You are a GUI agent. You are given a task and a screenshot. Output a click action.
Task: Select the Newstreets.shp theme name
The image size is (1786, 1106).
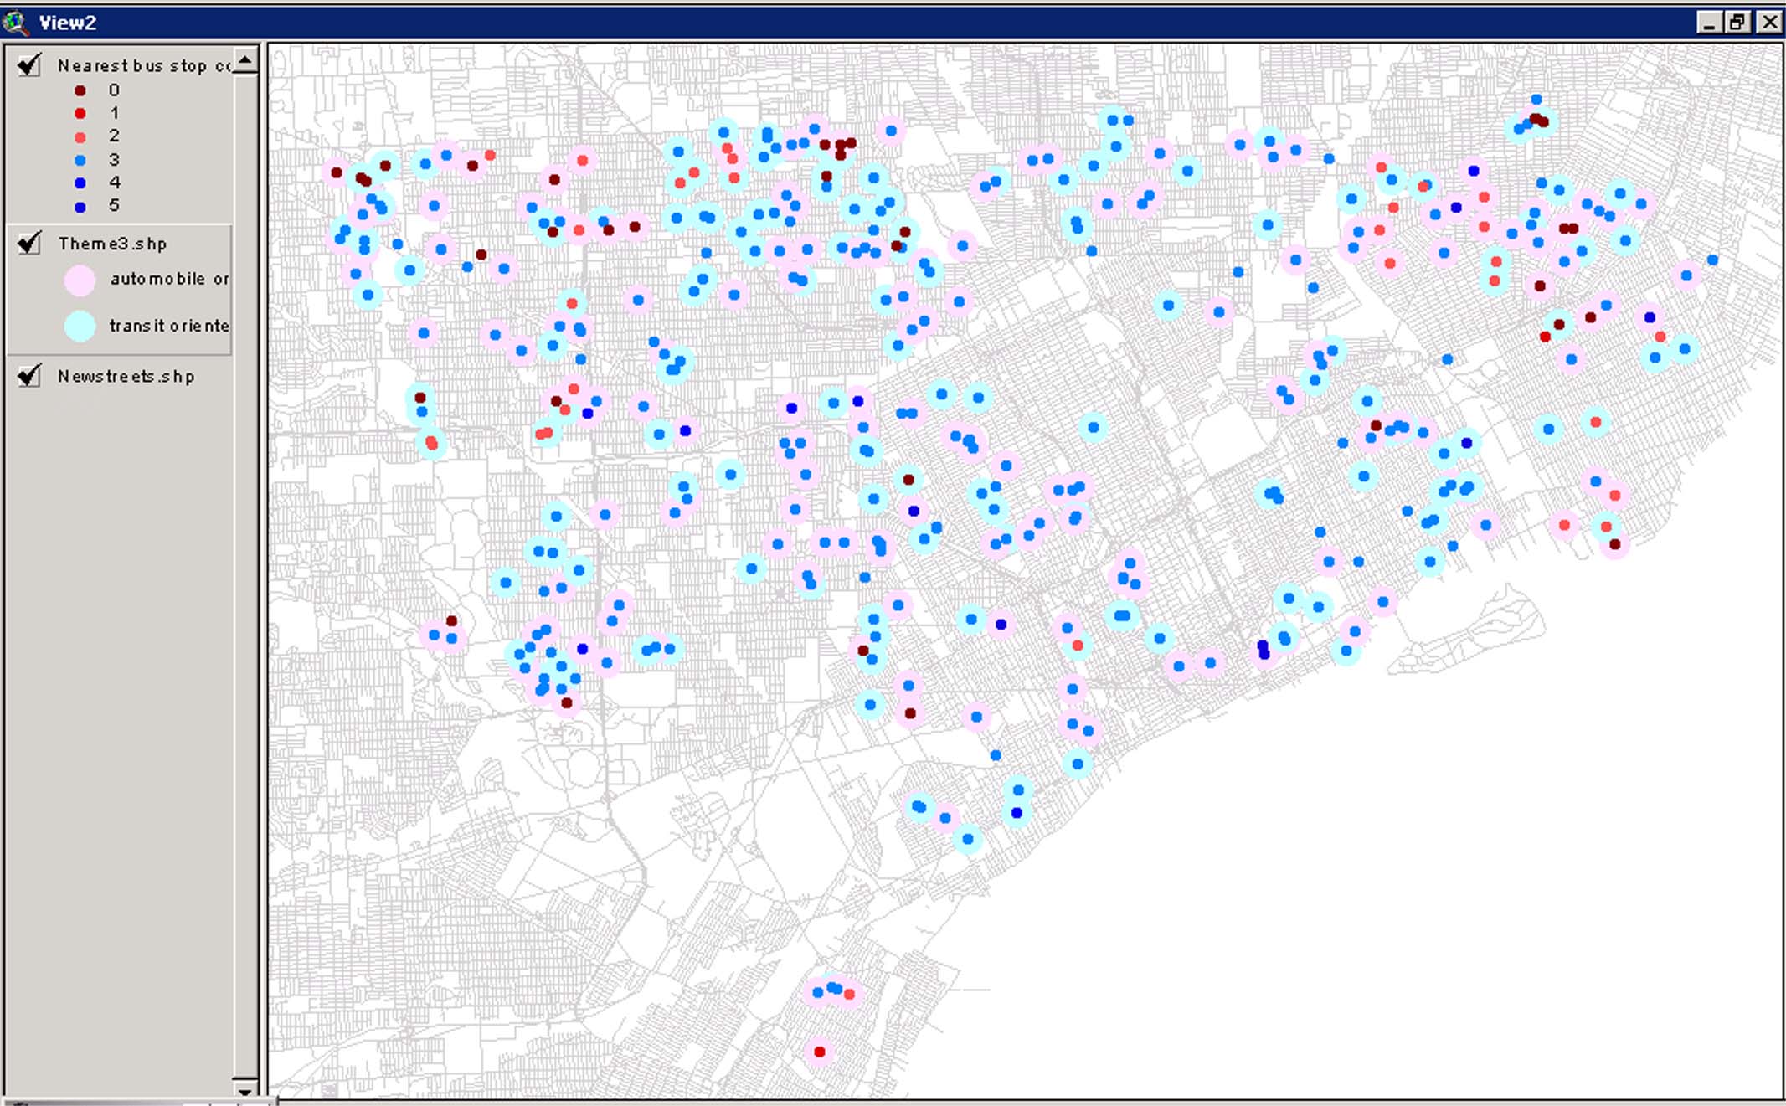click(126, 377)
